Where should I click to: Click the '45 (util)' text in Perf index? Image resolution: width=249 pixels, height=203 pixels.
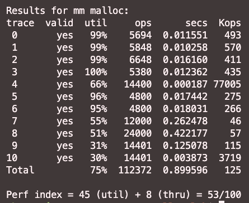pos(104,195)
